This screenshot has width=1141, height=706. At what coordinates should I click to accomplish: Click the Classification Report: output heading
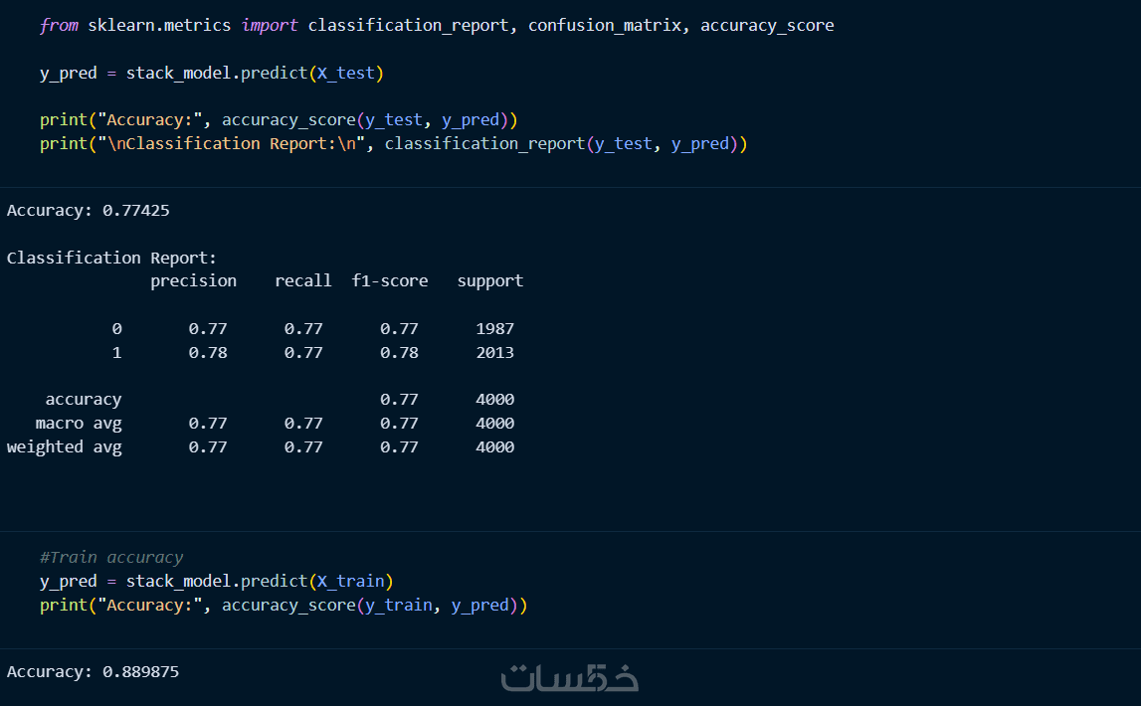pos(111,258)
